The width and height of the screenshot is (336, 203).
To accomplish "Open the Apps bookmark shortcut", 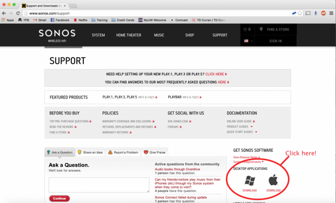I will [8, 20].
